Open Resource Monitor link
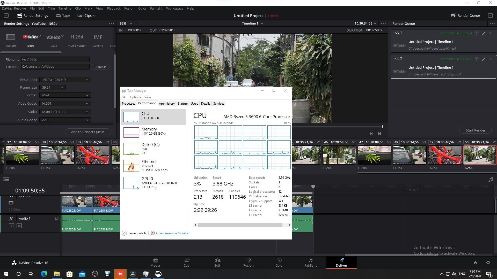 tap(172, 233)
